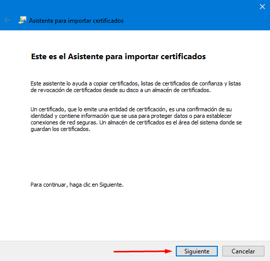Click the line starting 'conexiones de red seguras'
The width and height of the screenshot is (270, 261).
coord(136,122)
